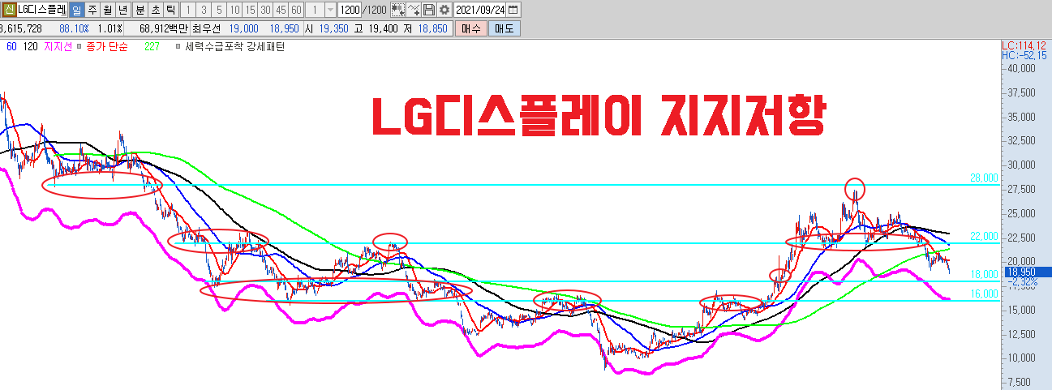The width and height of the screenshot is (1052, 390).
Task: Click the 227 moving average legend label
Action: [152, 47]
